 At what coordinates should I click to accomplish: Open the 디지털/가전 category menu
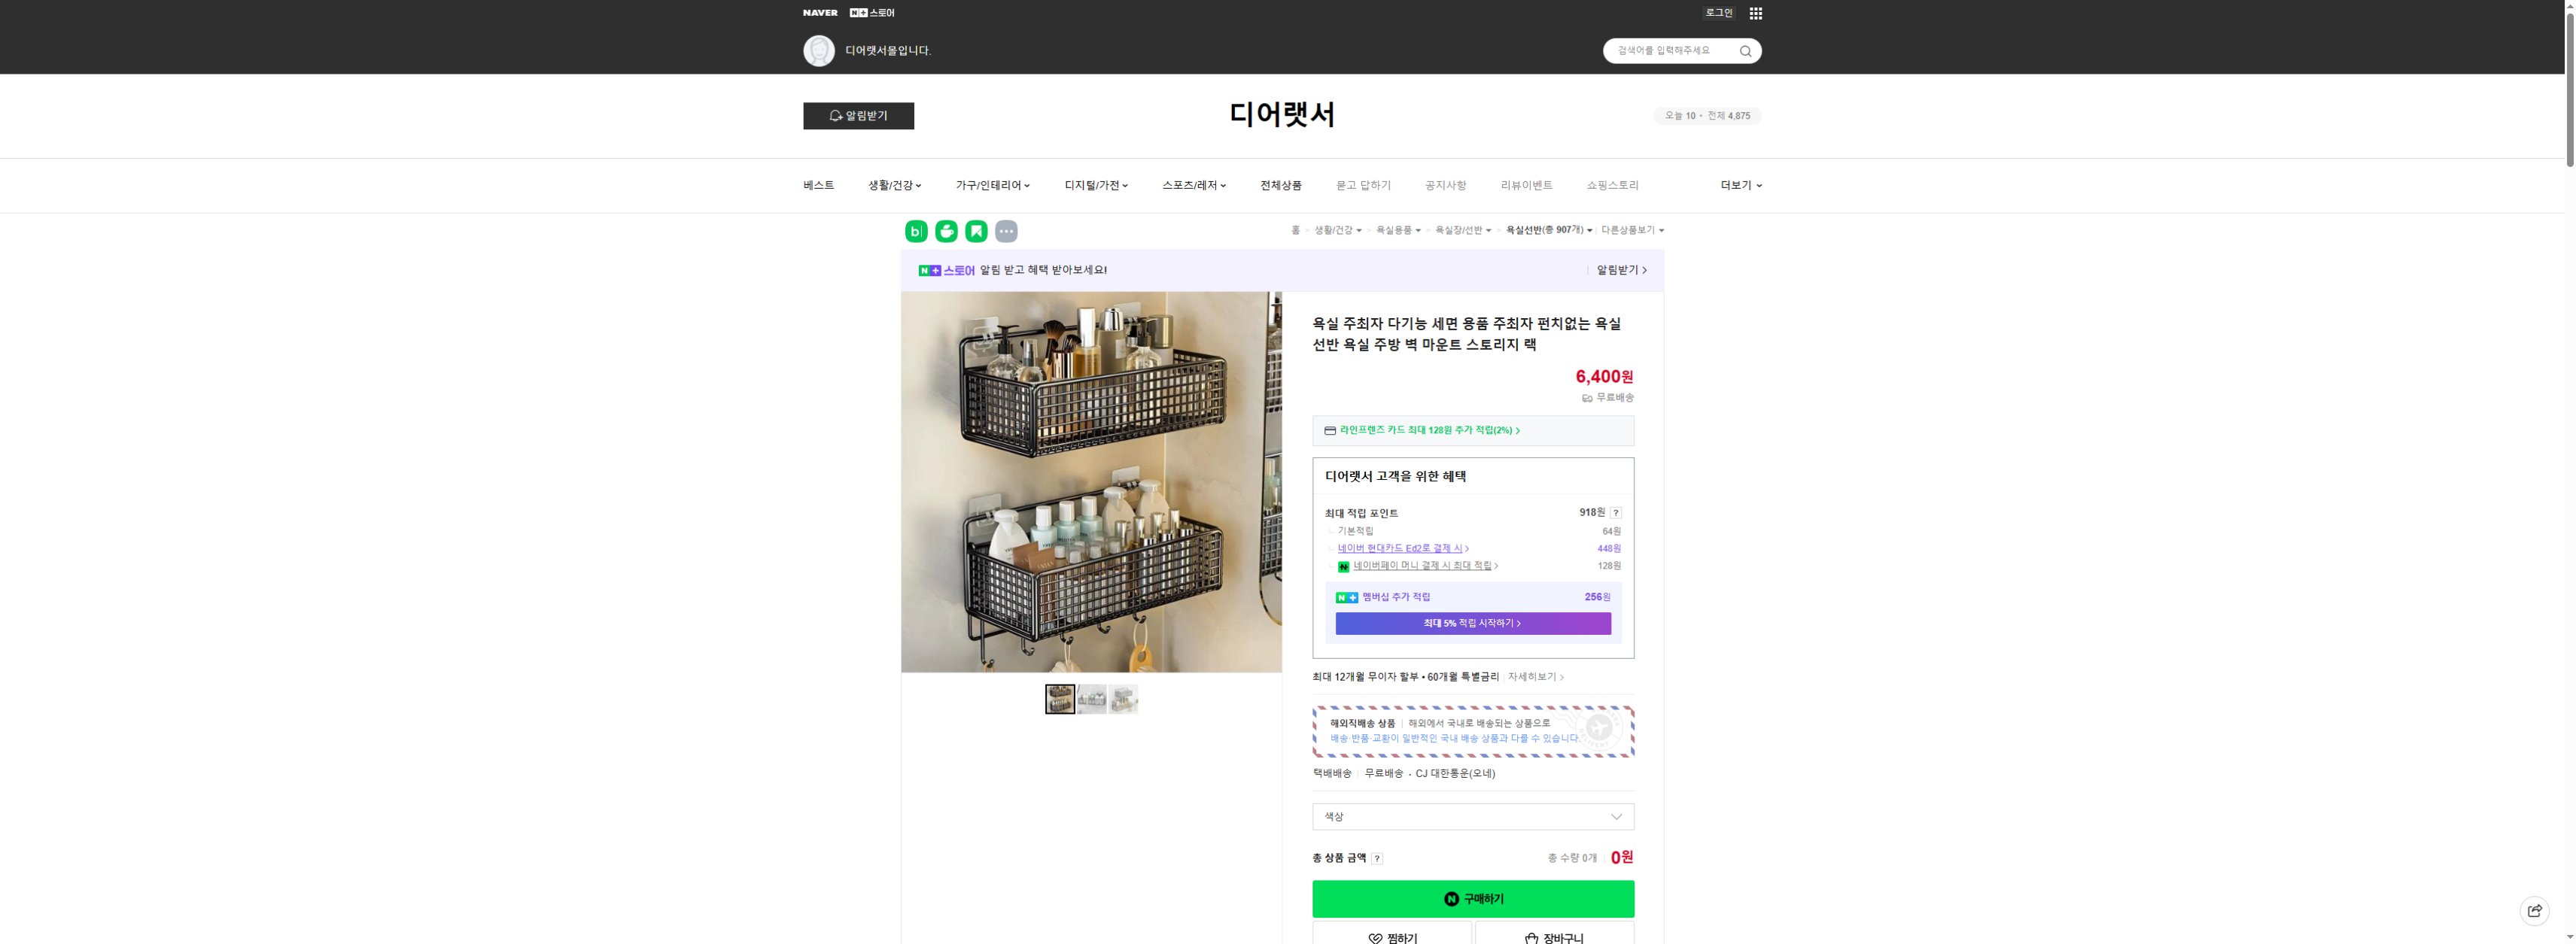tap(1095, 185)
